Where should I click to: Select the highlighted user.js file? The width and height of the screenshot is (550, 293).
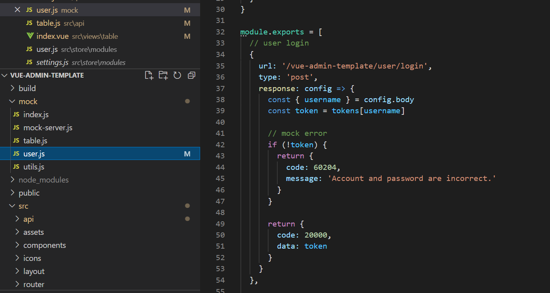tap(100, 154)
